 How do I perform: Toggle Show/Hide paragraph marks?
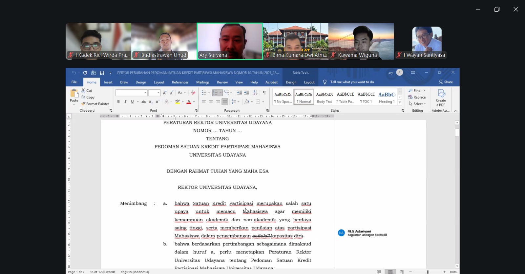264,93
